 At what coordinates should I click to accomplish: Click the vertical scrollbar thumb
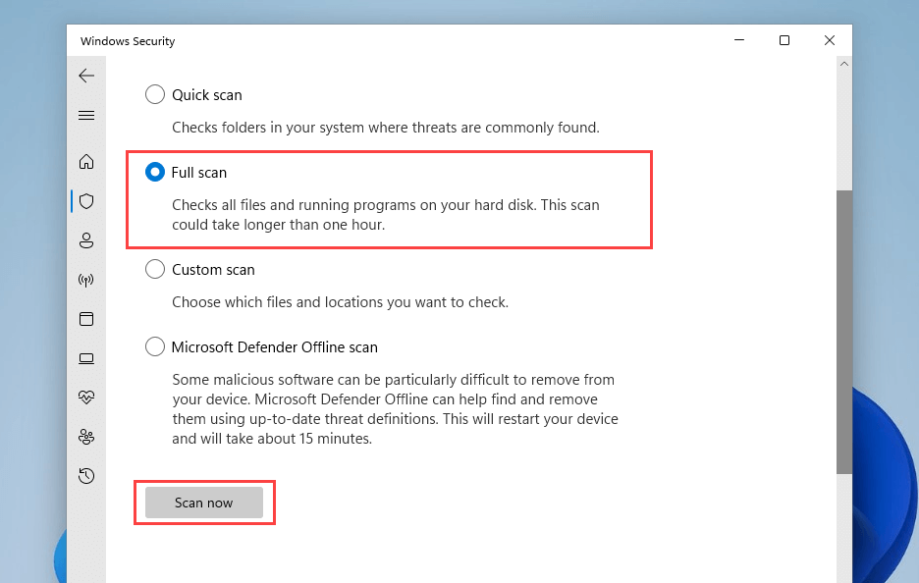point(843,332)
